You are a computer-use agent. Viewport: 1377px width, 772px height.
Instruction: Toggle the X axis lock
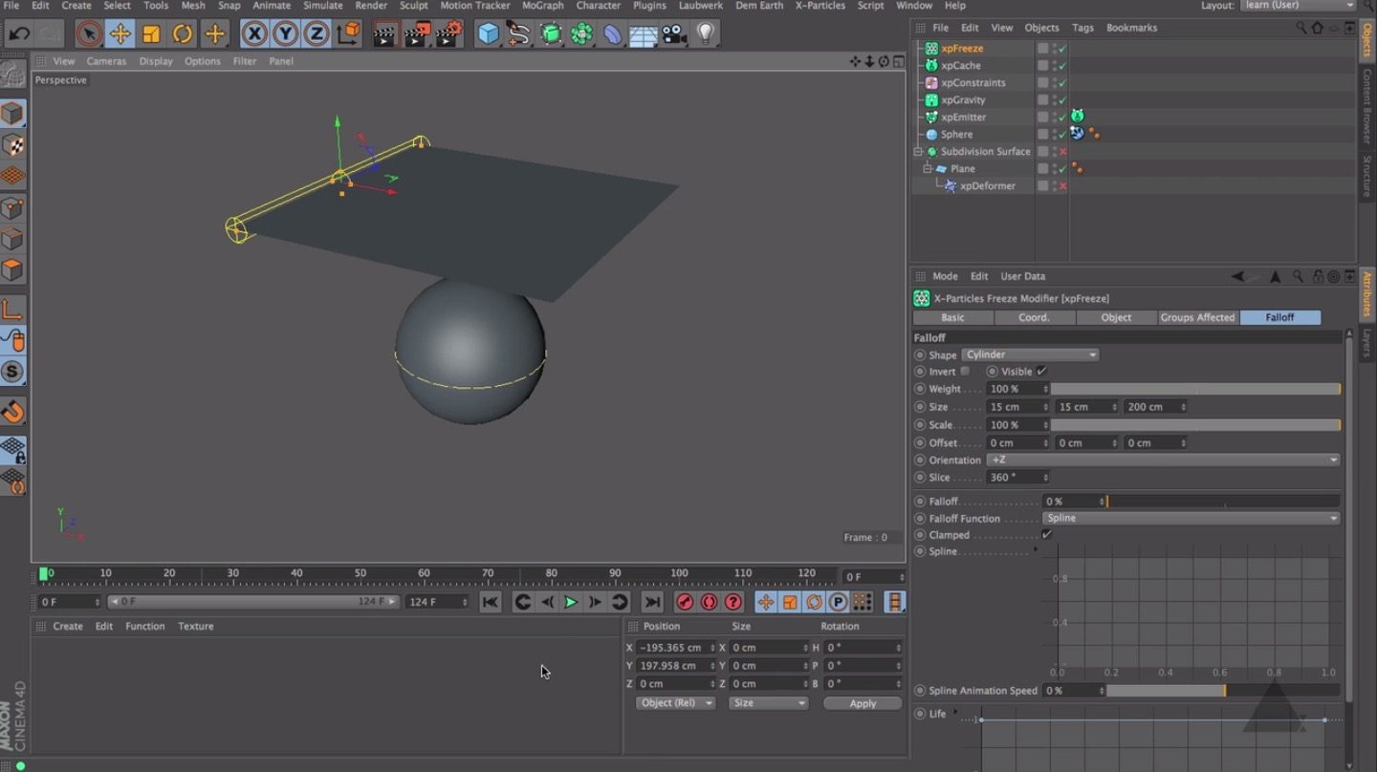[254, 34]
